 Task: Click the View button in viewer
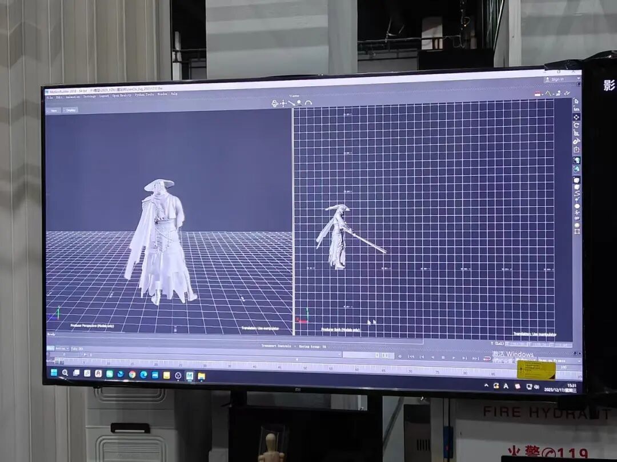click(54, 110)
